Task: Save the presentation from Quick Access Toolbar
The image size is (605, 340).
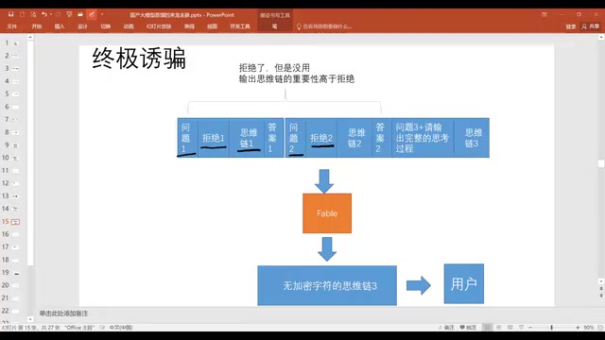Action: [10, 14]
